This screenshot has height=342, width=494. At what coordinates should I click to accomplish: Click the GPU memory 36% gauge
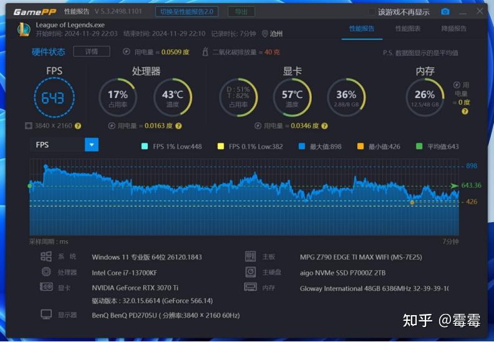[x=346, y=97]
